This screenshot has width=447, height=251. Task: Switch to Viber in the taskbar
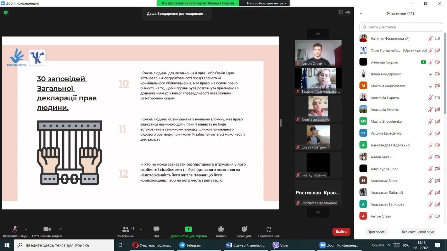pyautogui.click(x=281, y=245)
